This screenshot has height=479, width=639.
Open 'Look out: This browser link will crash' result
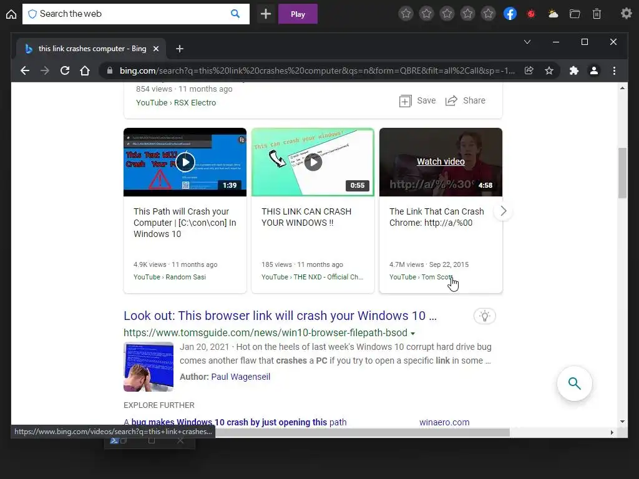pyautogui.click(x=280, y=316)
